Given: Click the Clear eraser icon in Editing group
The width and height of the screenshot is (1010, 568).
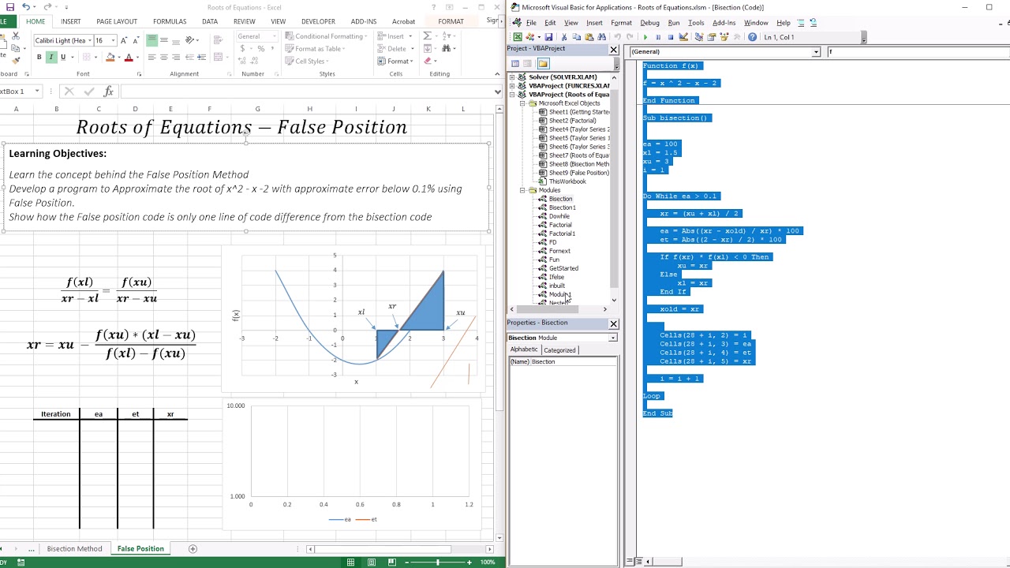Looking at the screenshot, I should (x=428, y=61).
